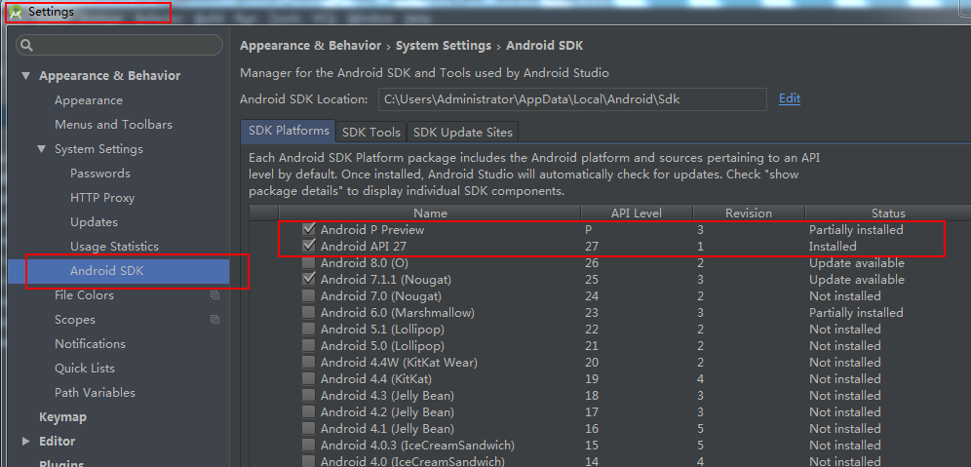Click the Android SDK Location path field

coord(572,99)
